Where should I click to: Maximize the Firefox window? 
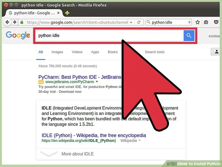(16, 5)
